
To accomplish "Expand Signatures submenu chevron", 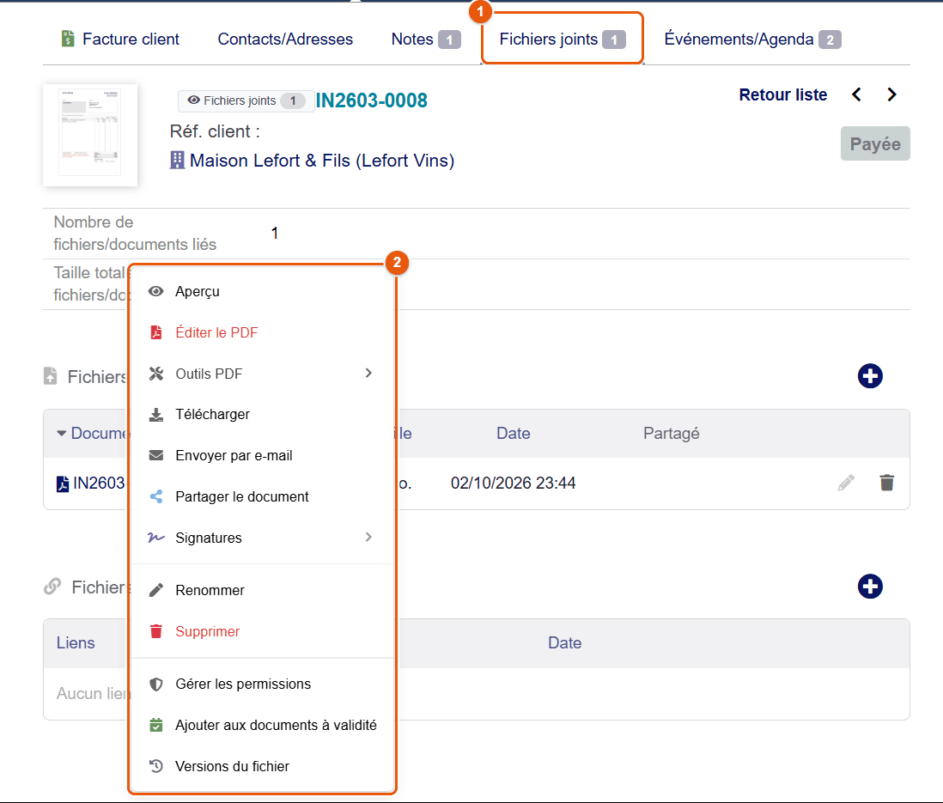I will pos(368,537).
